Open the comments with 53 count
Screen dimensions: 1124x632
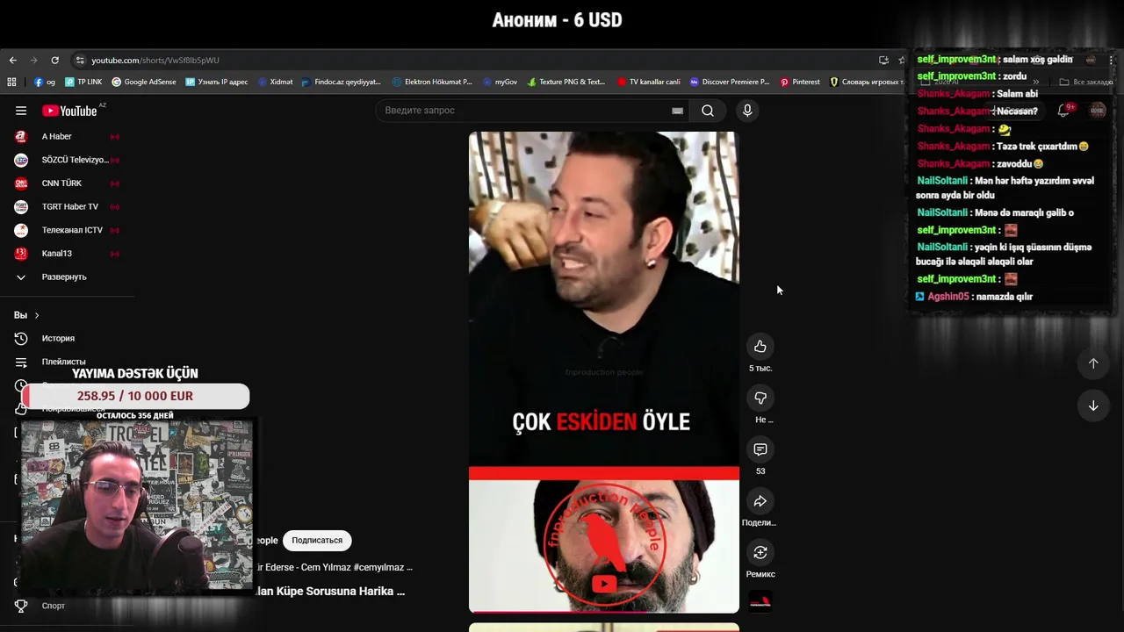(760, 449)
